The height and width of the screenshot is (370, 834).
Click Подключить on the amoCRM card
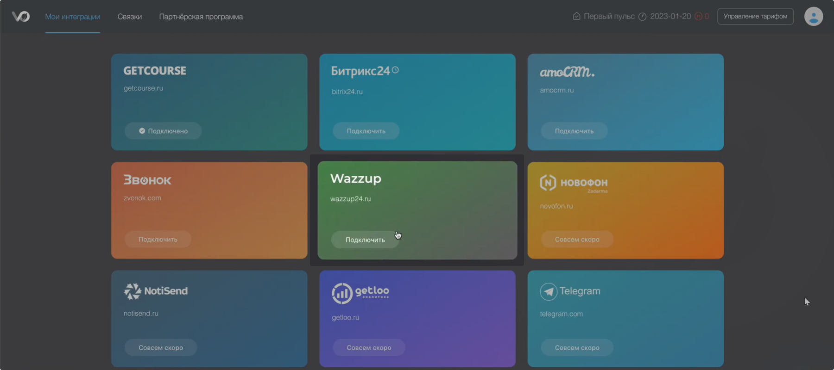(574, 131)
